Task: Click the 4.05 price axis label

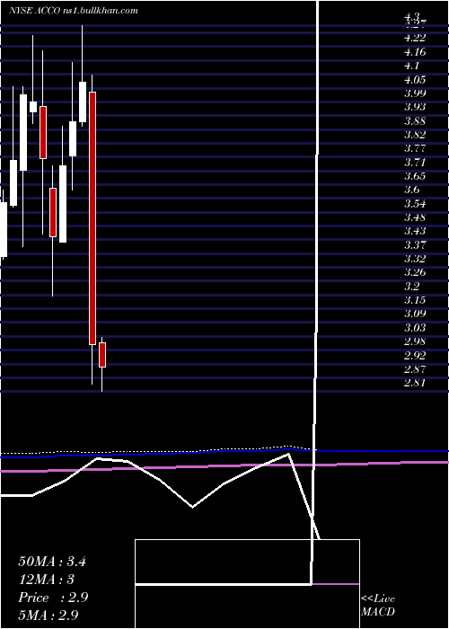Action: (x=415, y=79)
